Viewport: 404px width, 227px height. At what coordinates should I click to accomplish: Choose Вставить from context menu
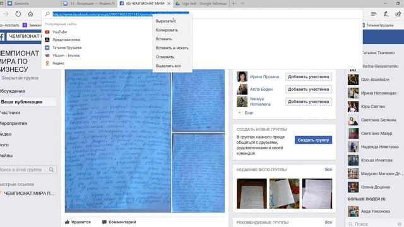[172, 39]
